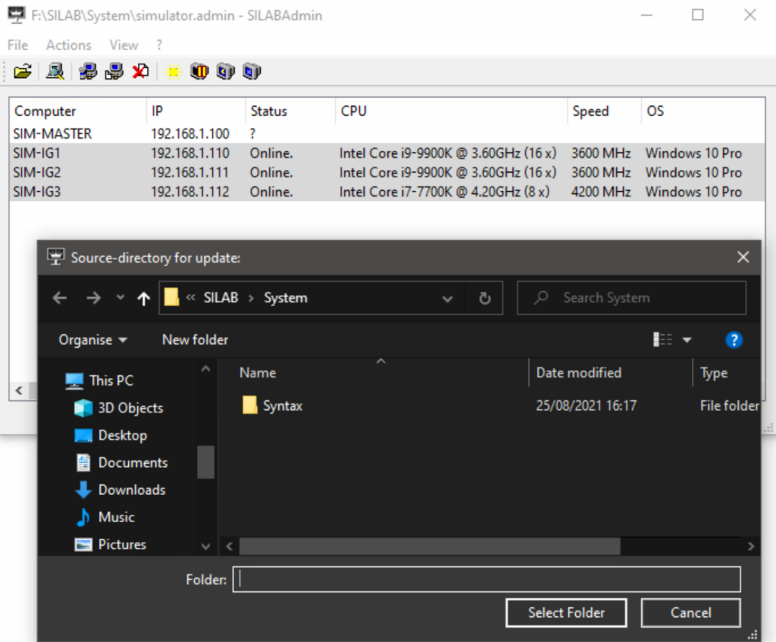The image size is (776, 642).
Task: Click the open file folder toolbar icon
Action: point(23,72)
